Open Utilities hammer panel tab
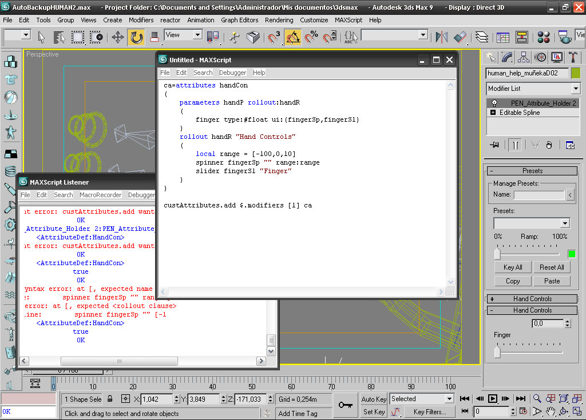This screenshot has height=420, width=586. [573, 57]
